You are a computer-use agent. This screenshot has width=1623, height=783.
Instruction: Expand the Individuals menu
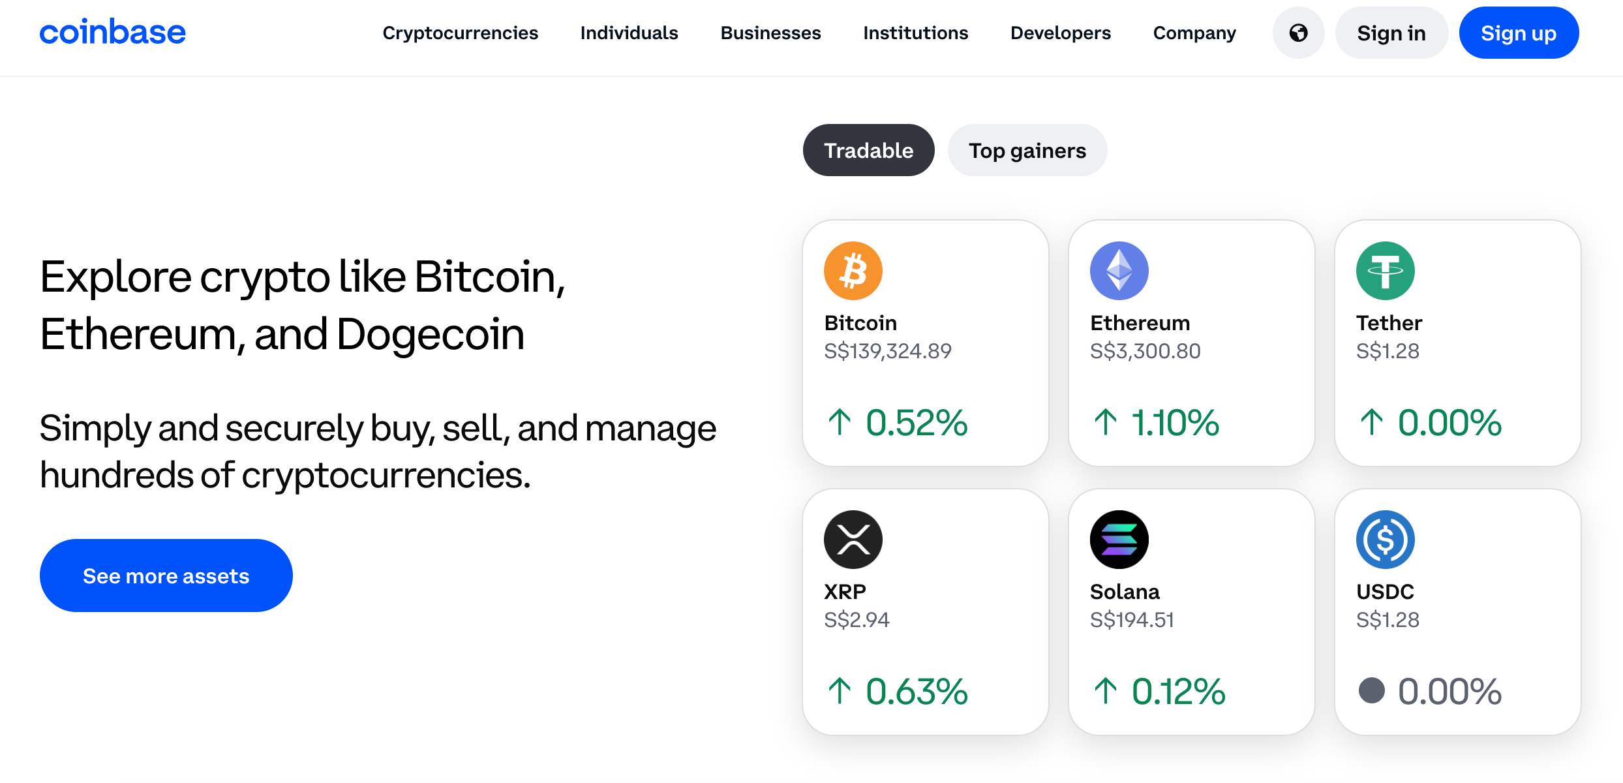[629, 33]
